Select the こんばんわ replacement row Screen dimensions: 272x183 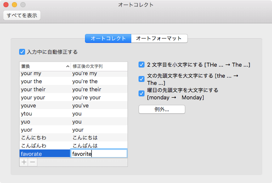tap(45, 146)
